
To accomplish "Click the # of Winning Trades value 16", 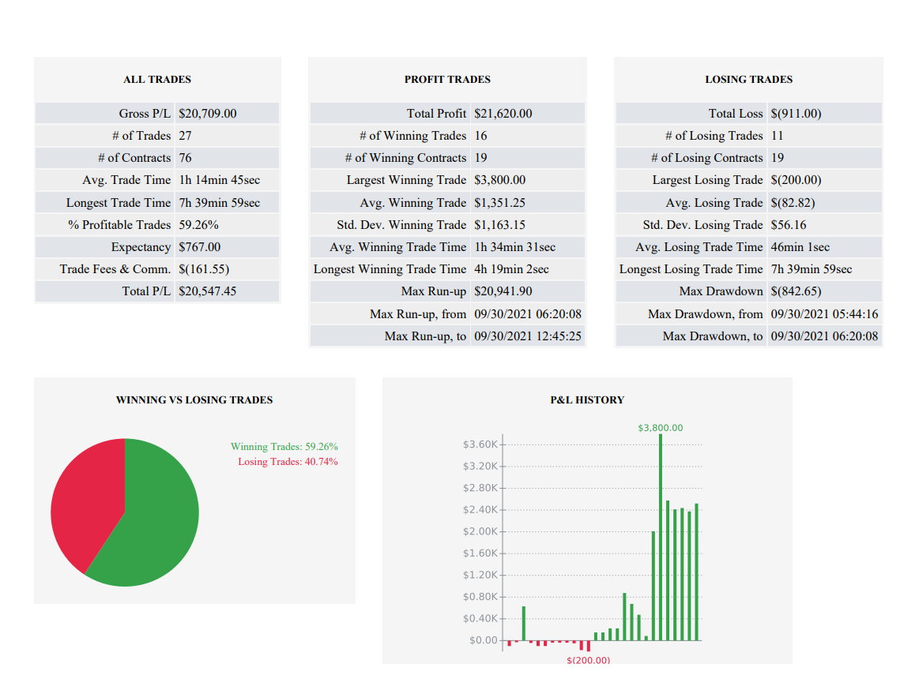I will click(x=480, y=135).
